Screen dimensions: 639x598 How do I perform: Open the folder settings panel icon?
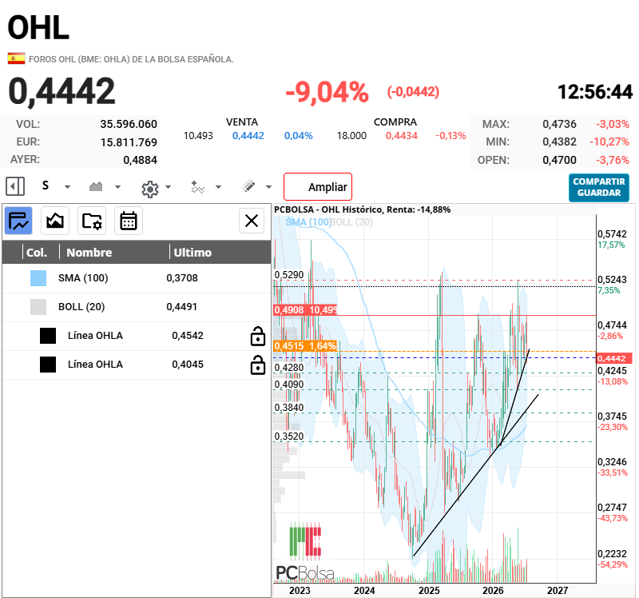tap(92, 221)
